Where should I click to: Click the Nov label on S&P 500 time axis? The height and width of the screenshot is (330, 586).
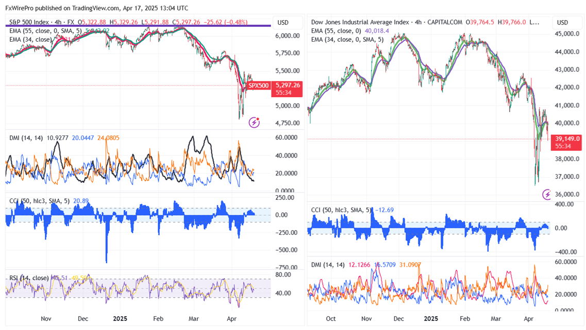tap(46, 319)
